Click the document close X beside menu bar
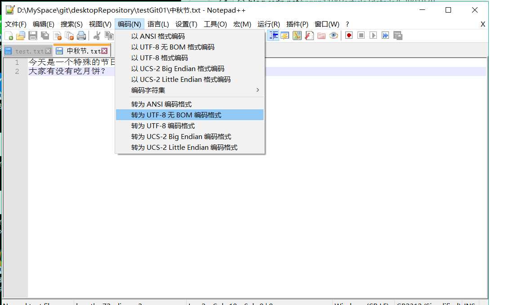Screen dimensions: 518x305 point(482,24)
